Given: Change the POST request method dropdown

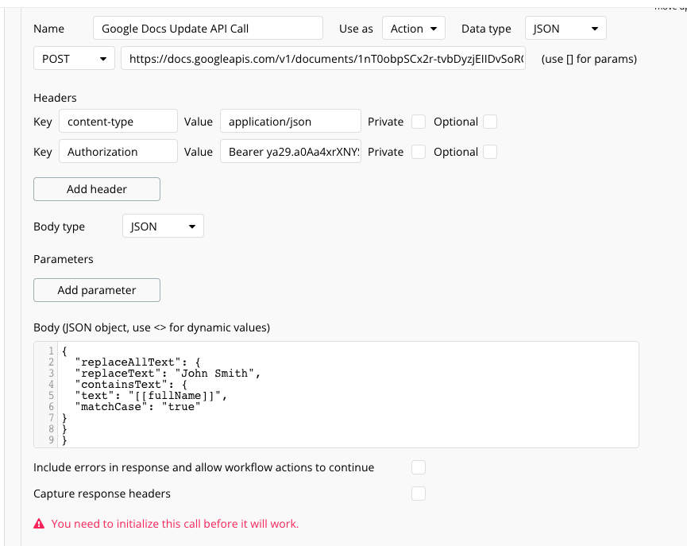Looking at the screenshot, I should [x=73, y=58].
